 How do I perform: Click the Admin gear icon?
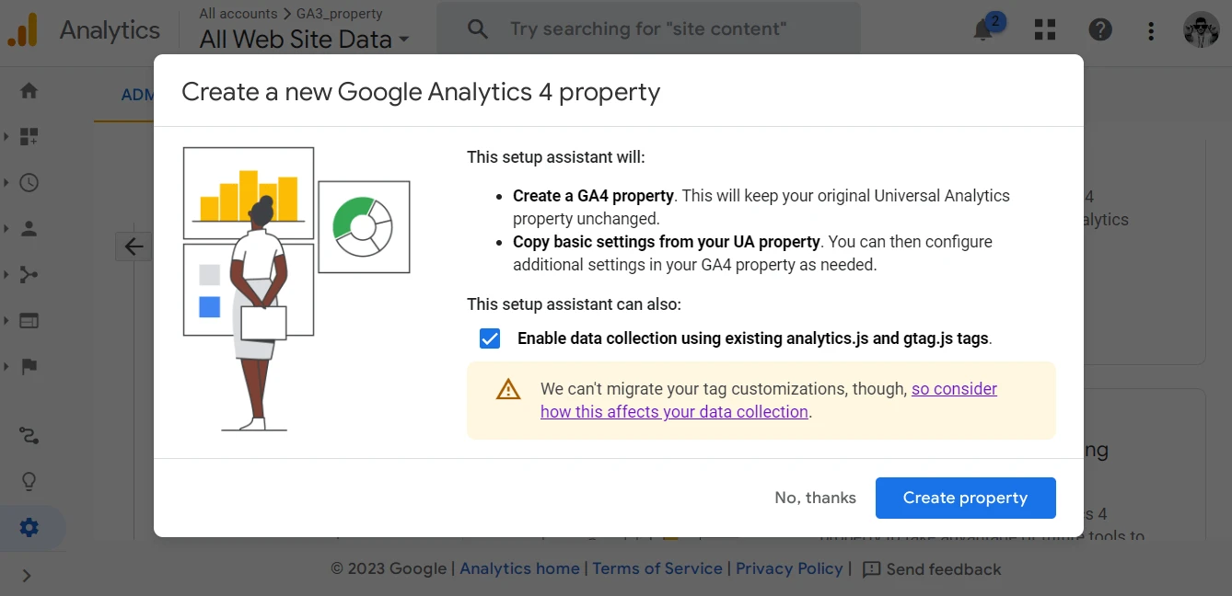coord(29,527)
